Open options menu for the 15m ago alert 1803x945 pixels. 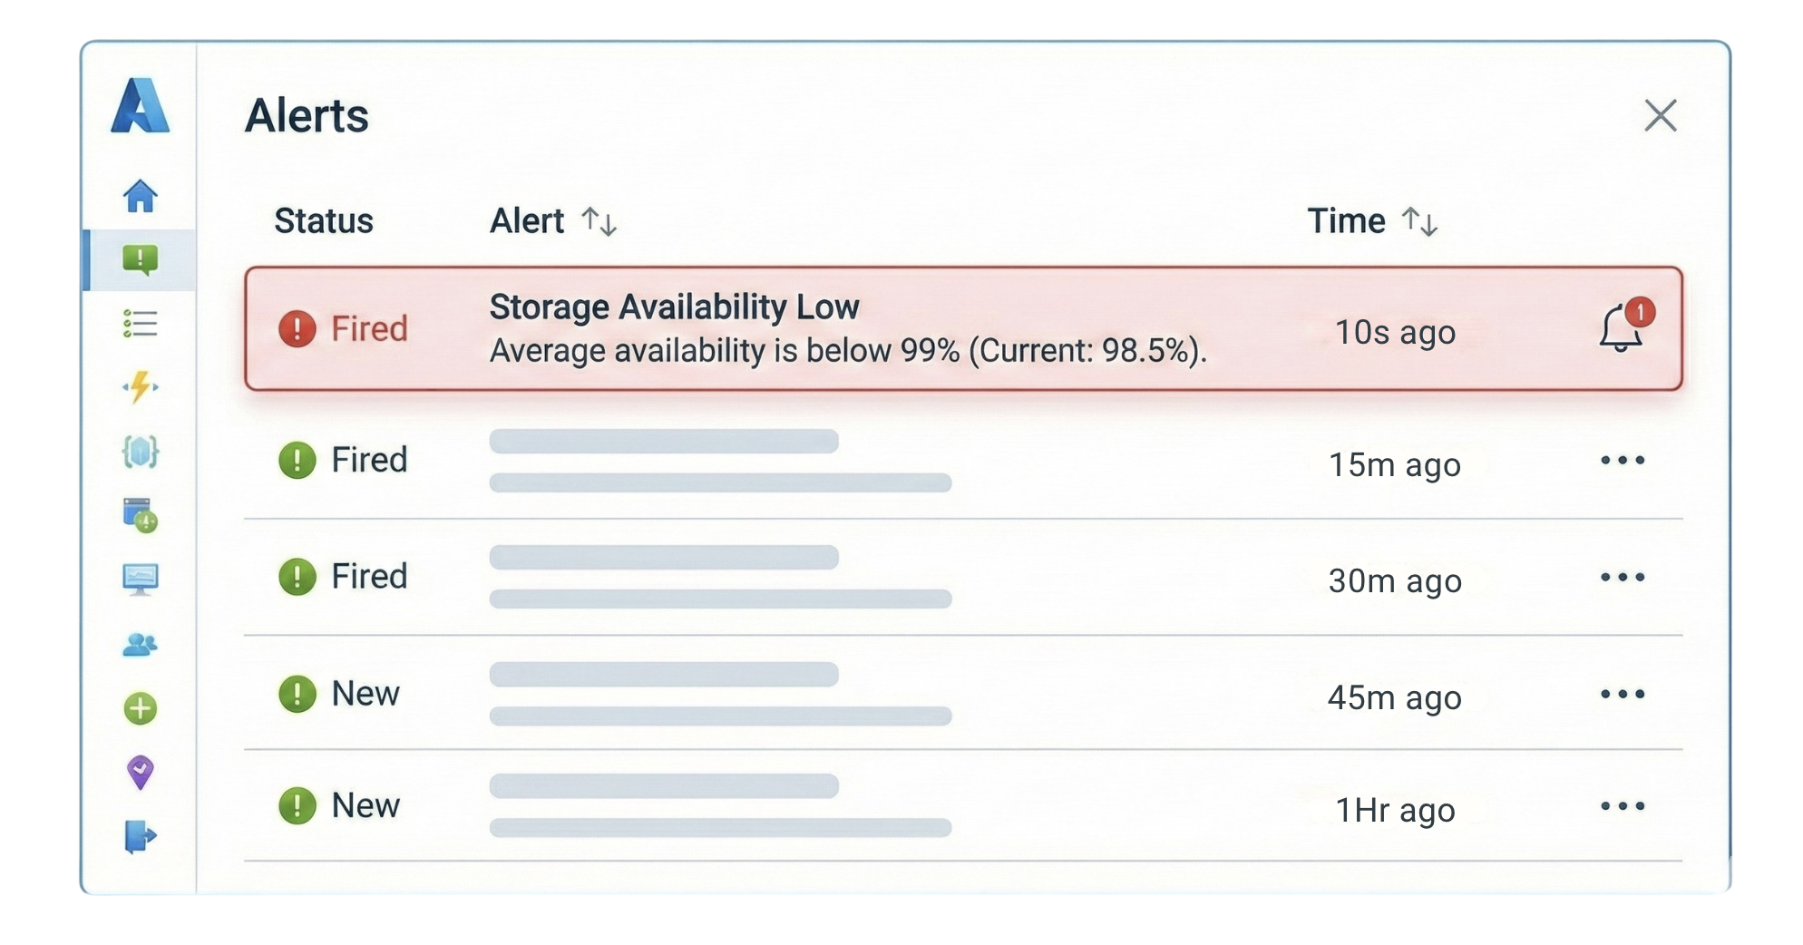pos(1623,461)
